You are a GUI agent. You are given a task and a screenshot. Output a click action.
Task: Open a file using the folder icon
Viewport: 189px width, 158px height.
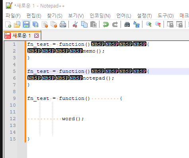(x=17, y=24)
